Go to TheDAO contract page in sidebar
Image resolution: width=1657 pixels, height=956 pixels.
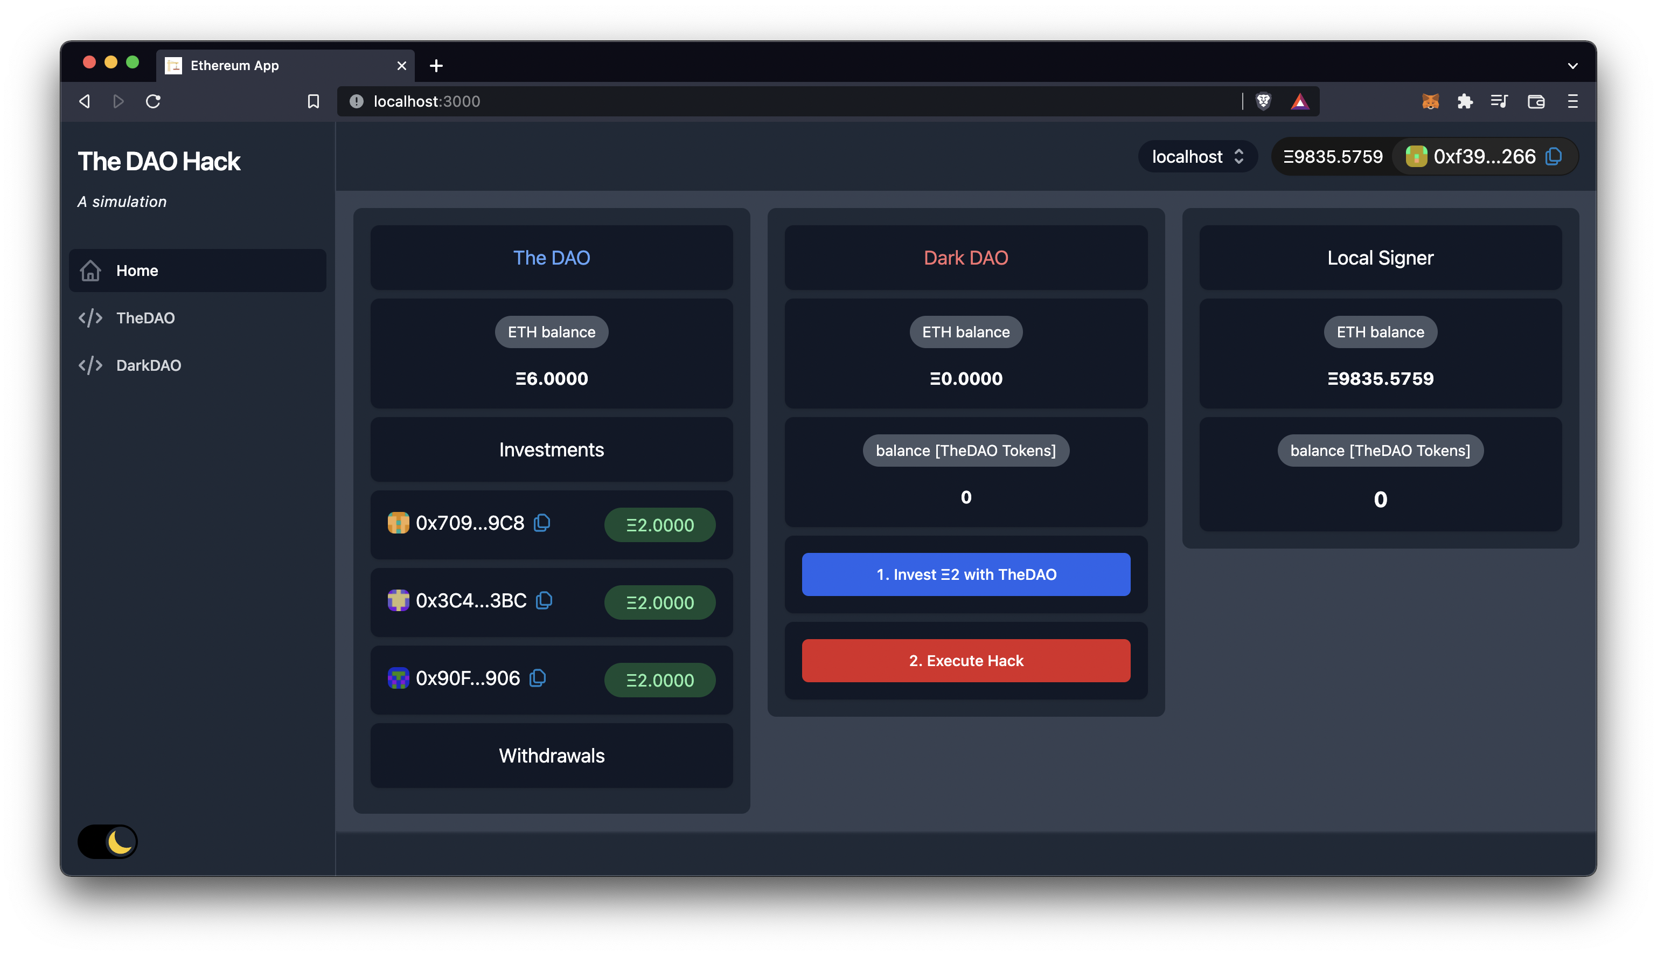click(x=145, y=318)
